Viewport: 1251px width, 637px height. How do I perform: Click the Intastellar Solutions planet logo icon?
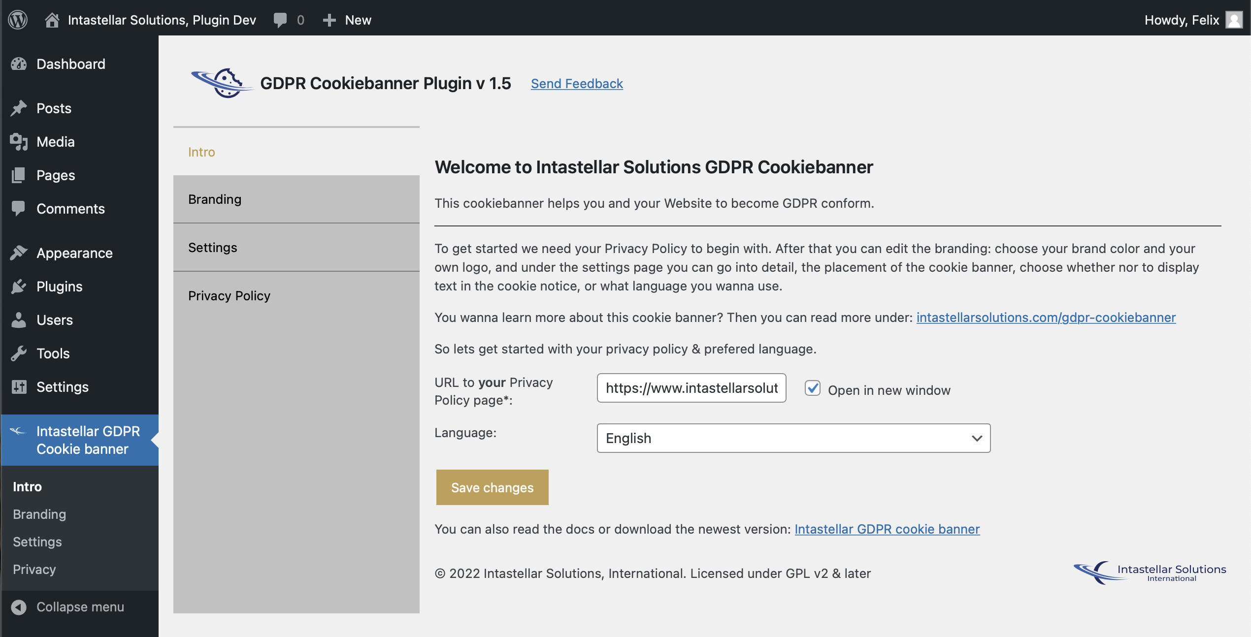[220, 82]
